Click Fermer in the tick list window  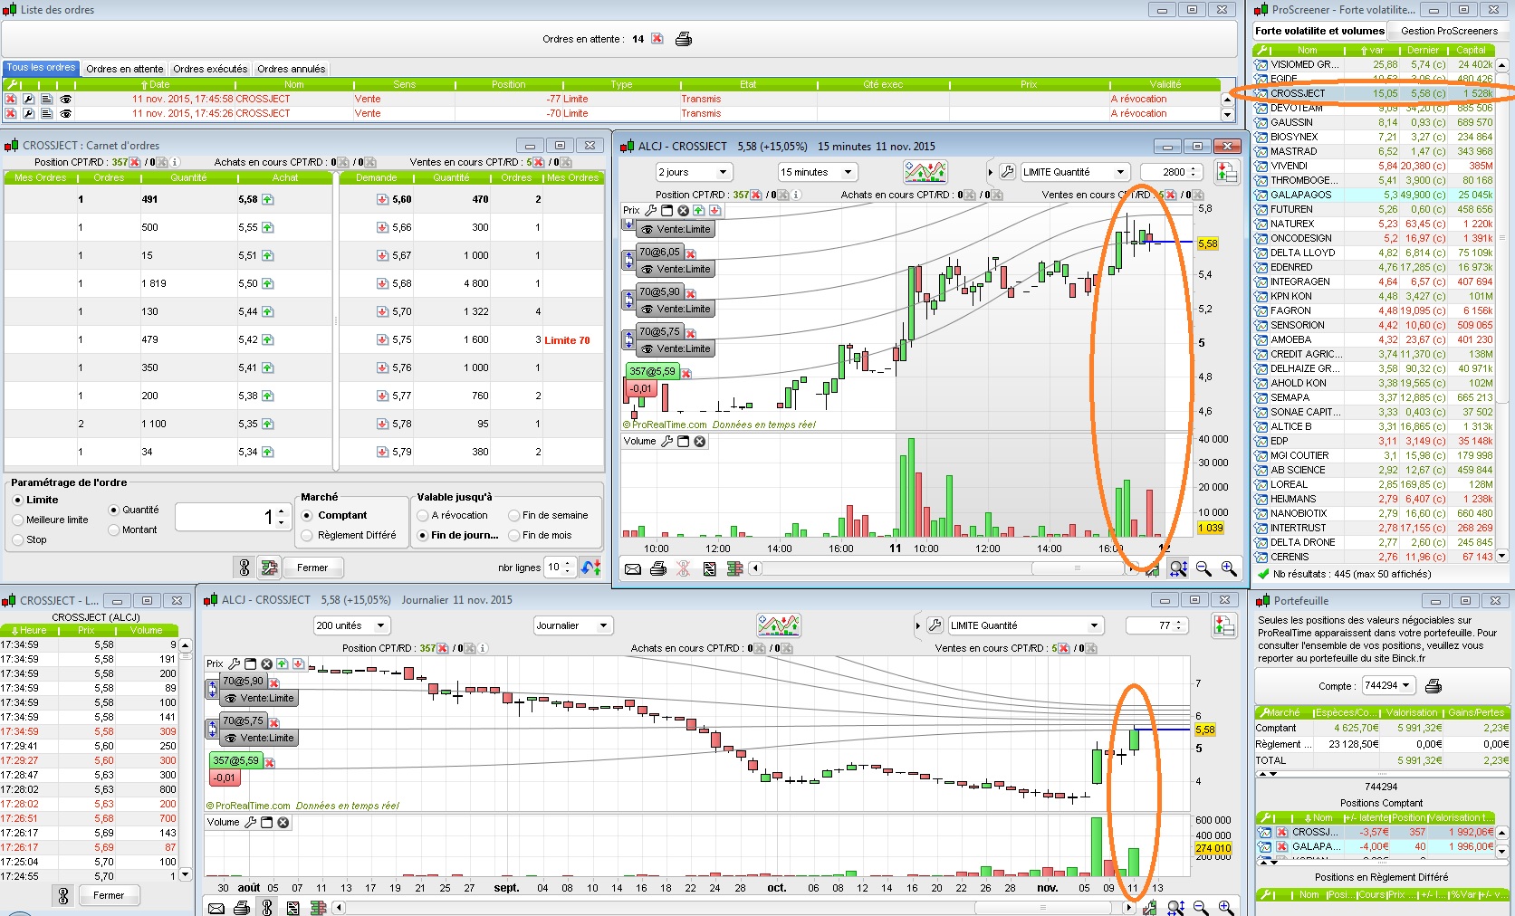tap(109, 895)
